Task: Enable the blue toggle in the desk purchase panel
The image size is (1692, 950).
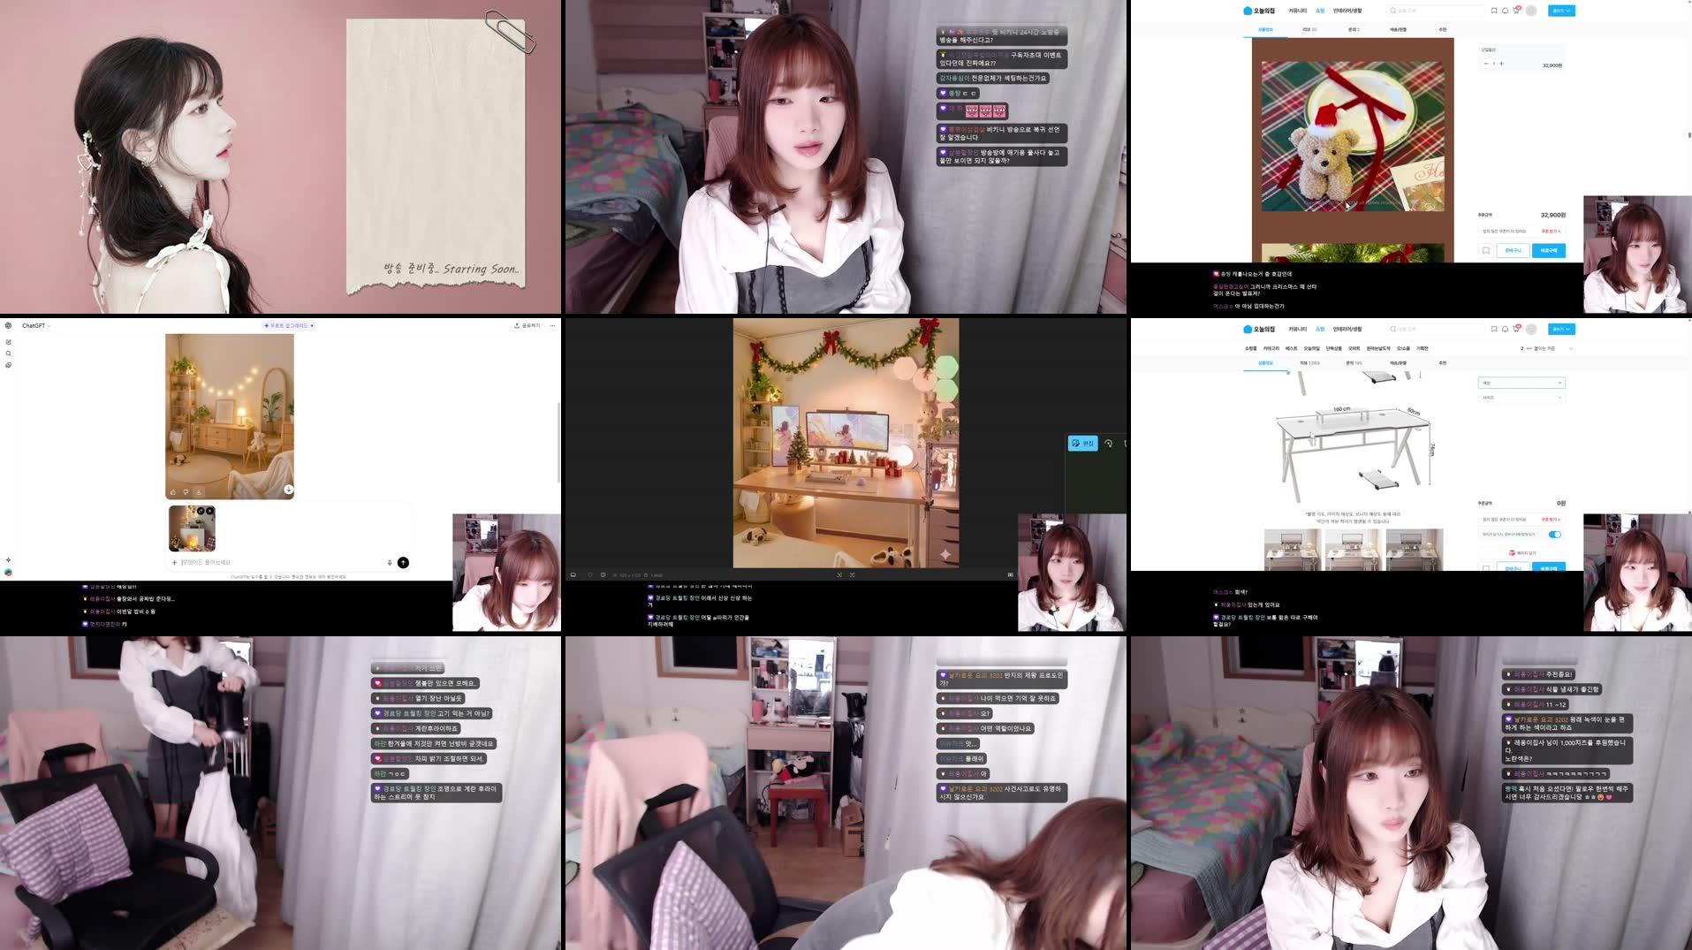Action: (x=1556, y=535)
